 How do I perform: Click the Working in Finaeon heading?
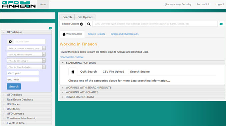pos(78,44)
